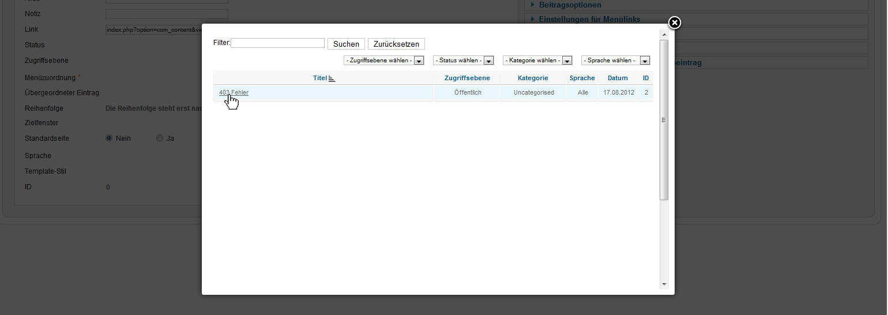Click the modal scrollbar down arrow

coord(664,284)
